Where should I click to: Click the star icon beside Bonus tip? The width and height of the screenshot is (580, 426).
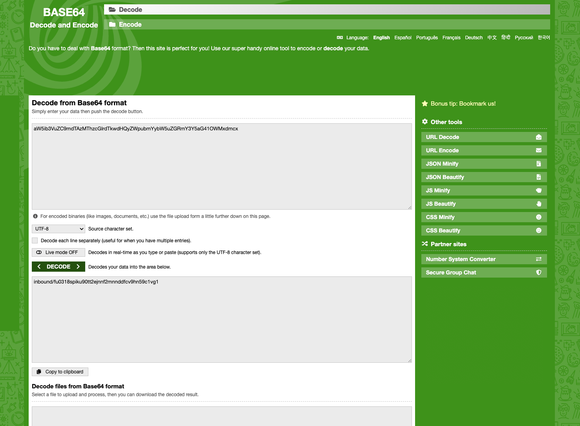point(424,104)
